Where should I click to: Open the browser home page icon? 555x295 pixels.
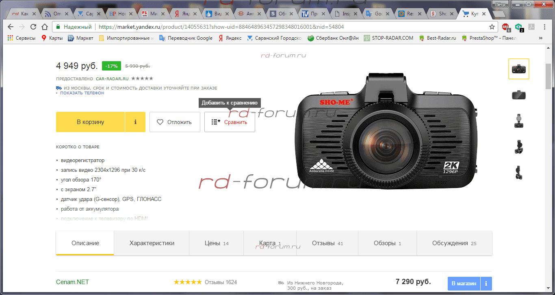click(45, 27)
